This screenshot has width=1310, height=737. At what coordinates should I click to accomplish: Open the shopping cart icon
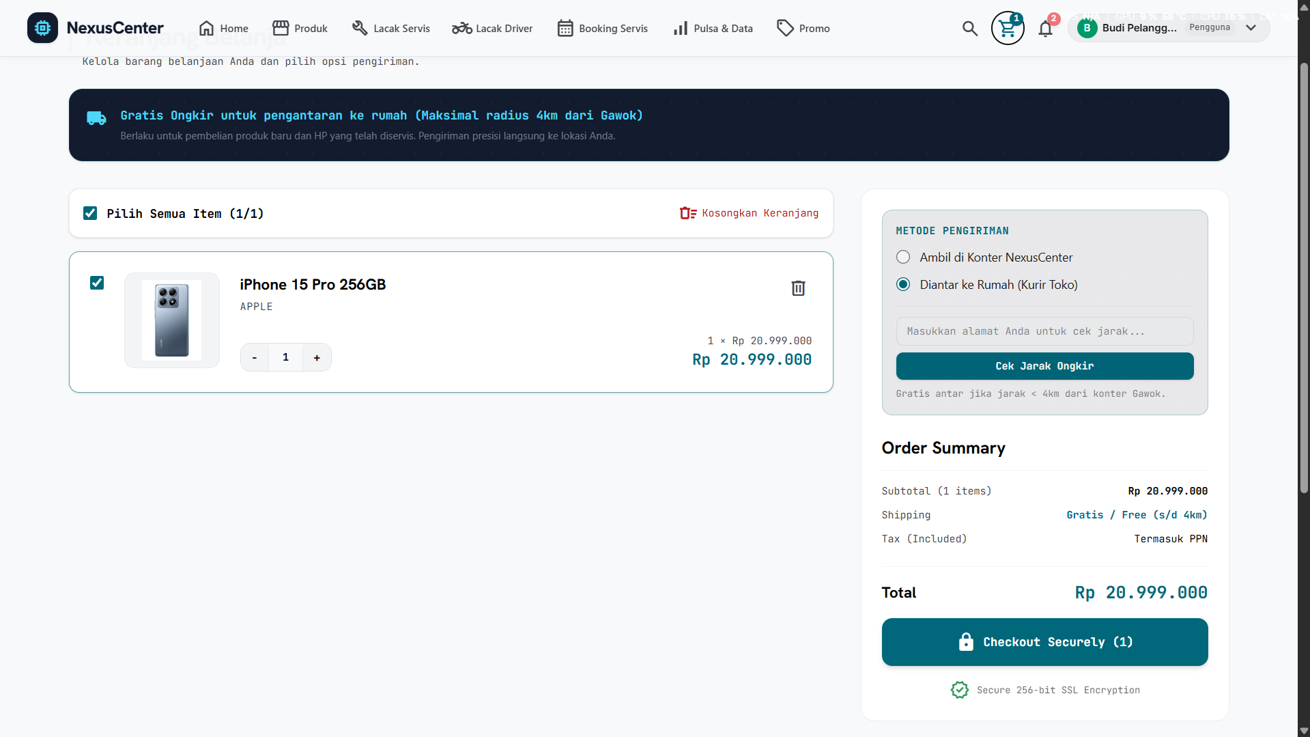tap(1008, 28)
